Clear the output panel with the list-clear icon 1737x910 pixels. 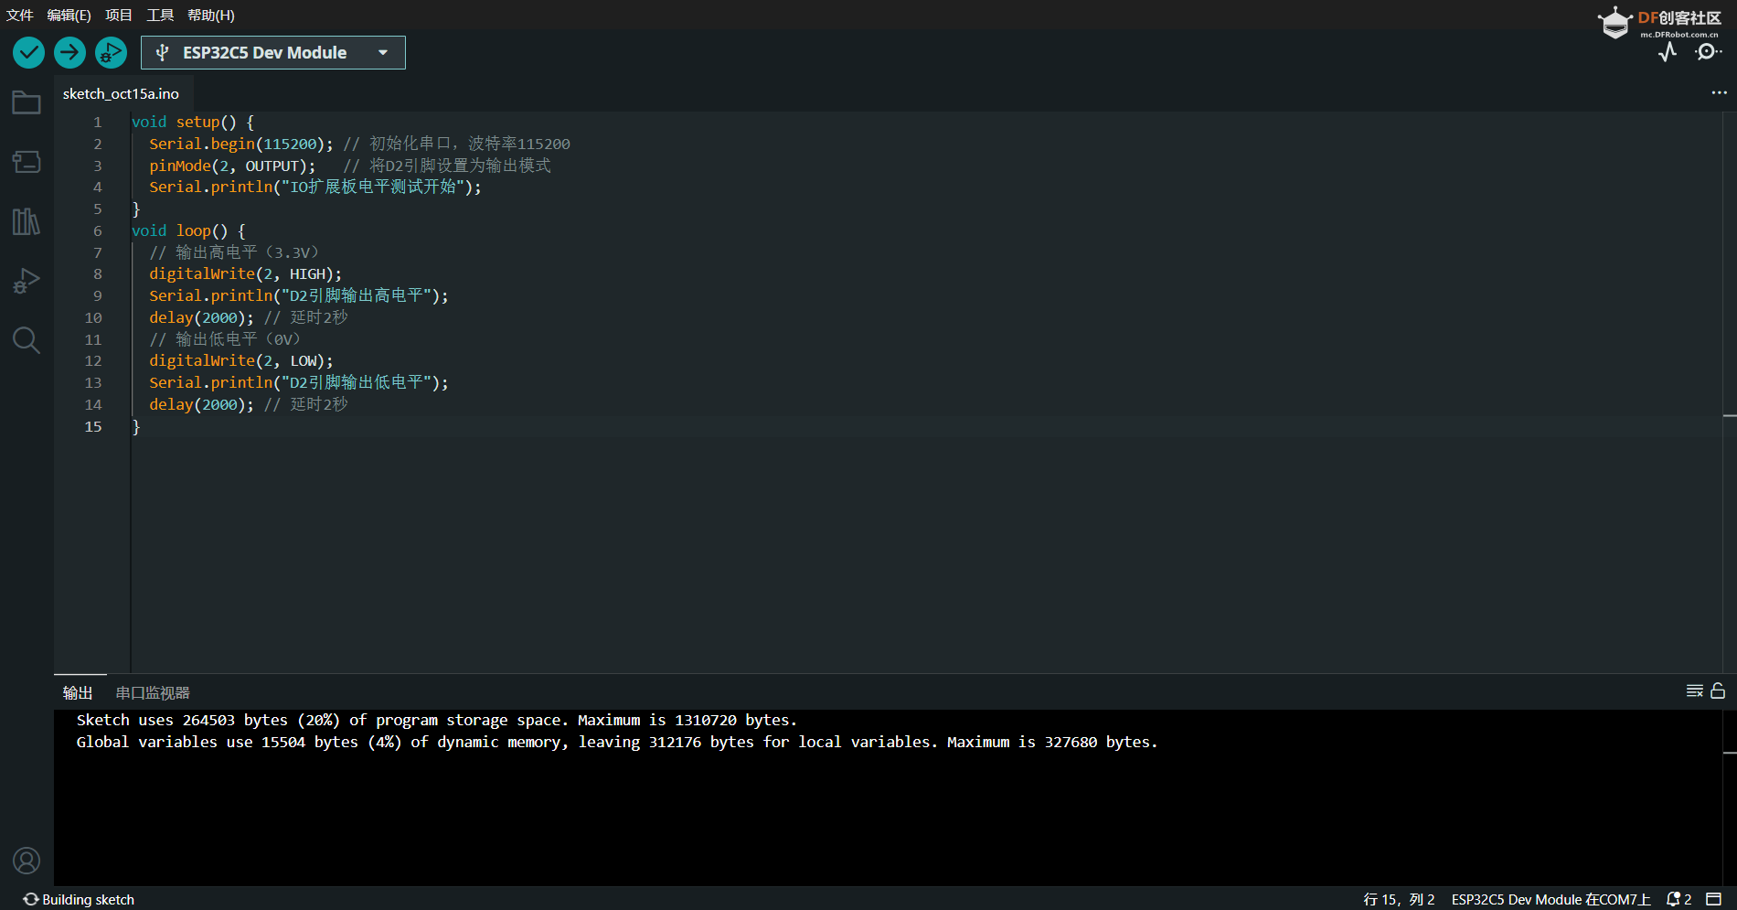pyautogui.click(x=1694, y=691)
